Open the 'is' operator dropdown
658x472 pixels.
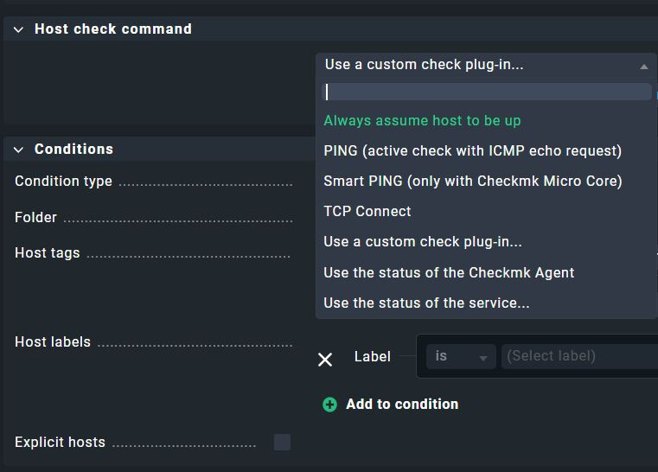tap(461, 356)
